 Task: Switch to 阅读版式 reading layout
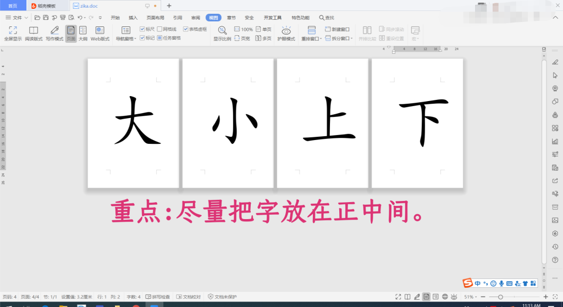(34, 34)
